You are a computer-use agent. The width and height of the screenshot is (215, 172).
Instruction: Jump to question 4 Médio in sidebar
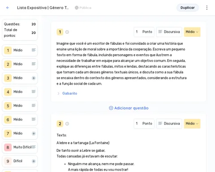point(20,92)
